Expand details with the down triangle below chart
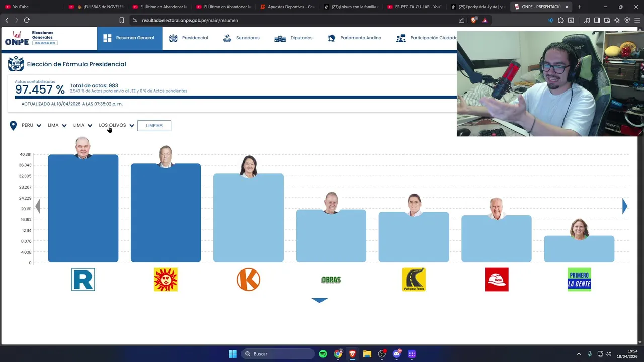644x362 pixels. coord(319,300)
